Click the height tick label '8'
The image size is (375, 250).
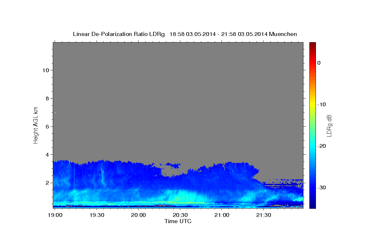coord(47,98)
